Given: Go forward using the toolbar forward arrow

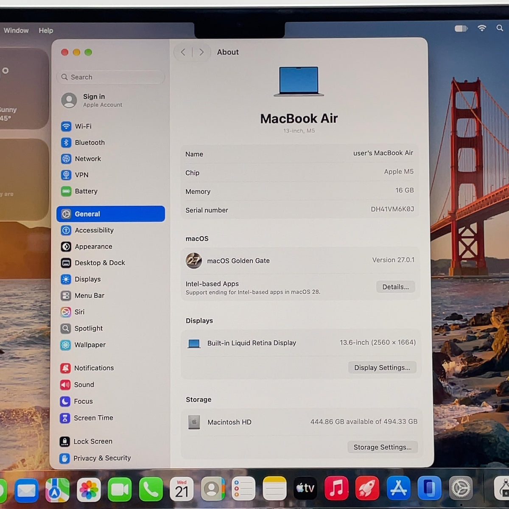Looking at the screenshot, I should click(x=201, y=52).
